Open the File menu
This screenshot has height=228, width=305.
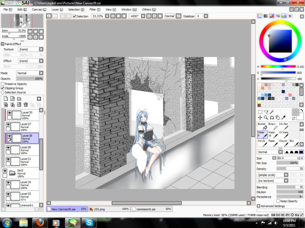(8, 9)
